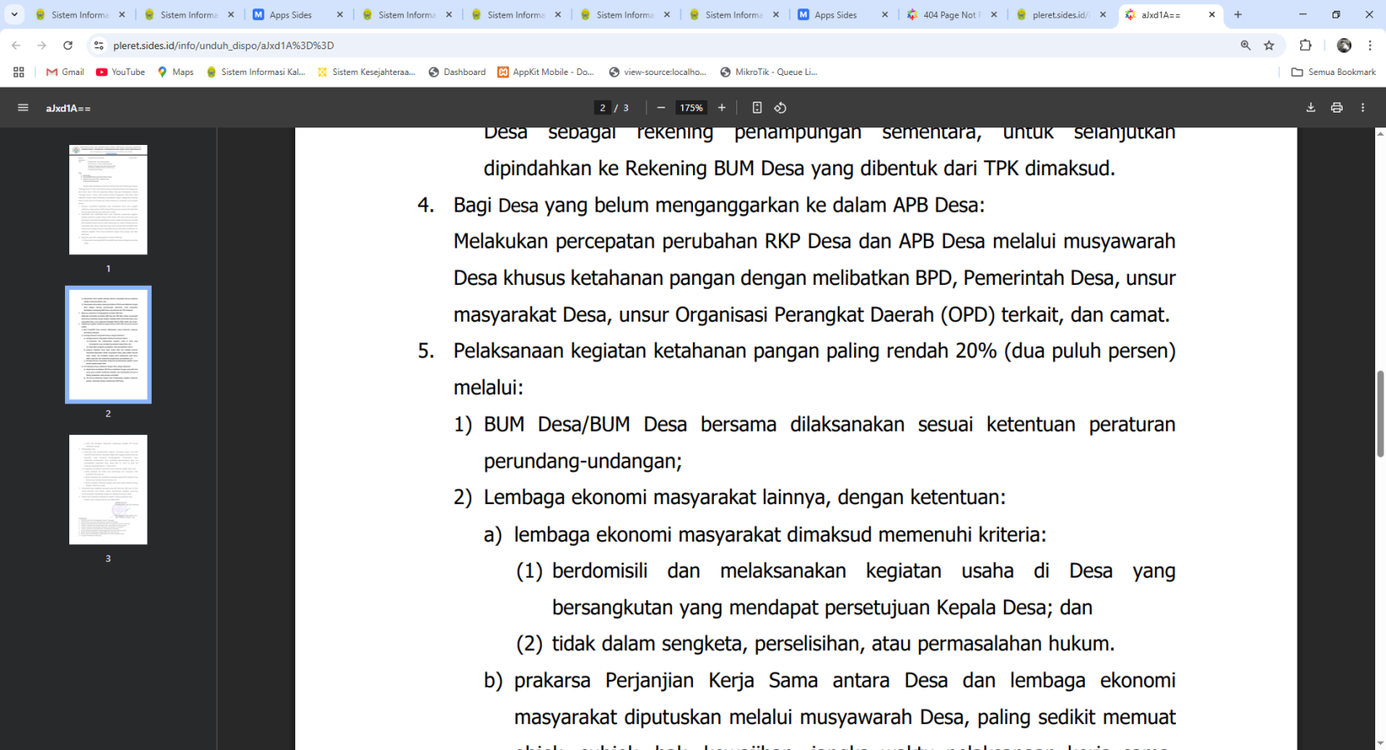Switch to the first Sistem Informasi tab
The height and width of the screenshot is (750, 1386).
[x=79, y=15]
